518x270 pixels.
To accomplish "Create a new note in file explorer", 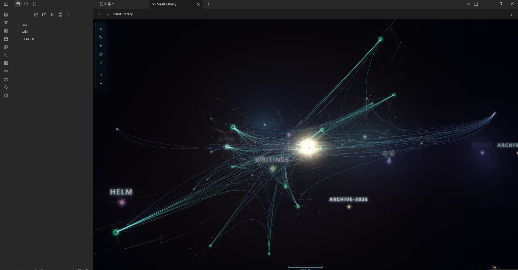I will point(36,15).
